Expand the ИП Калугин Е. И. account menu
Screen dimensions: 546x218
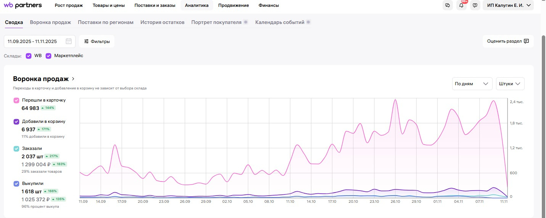coord(508,5)
